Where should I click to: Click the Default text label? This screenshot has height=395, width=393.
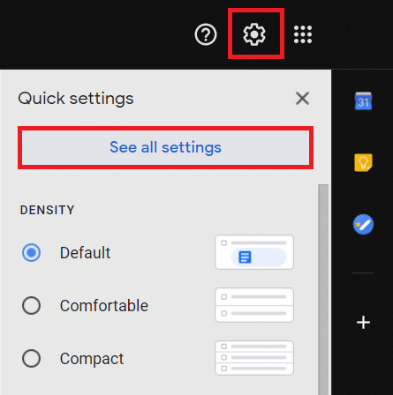pos(85,253)
